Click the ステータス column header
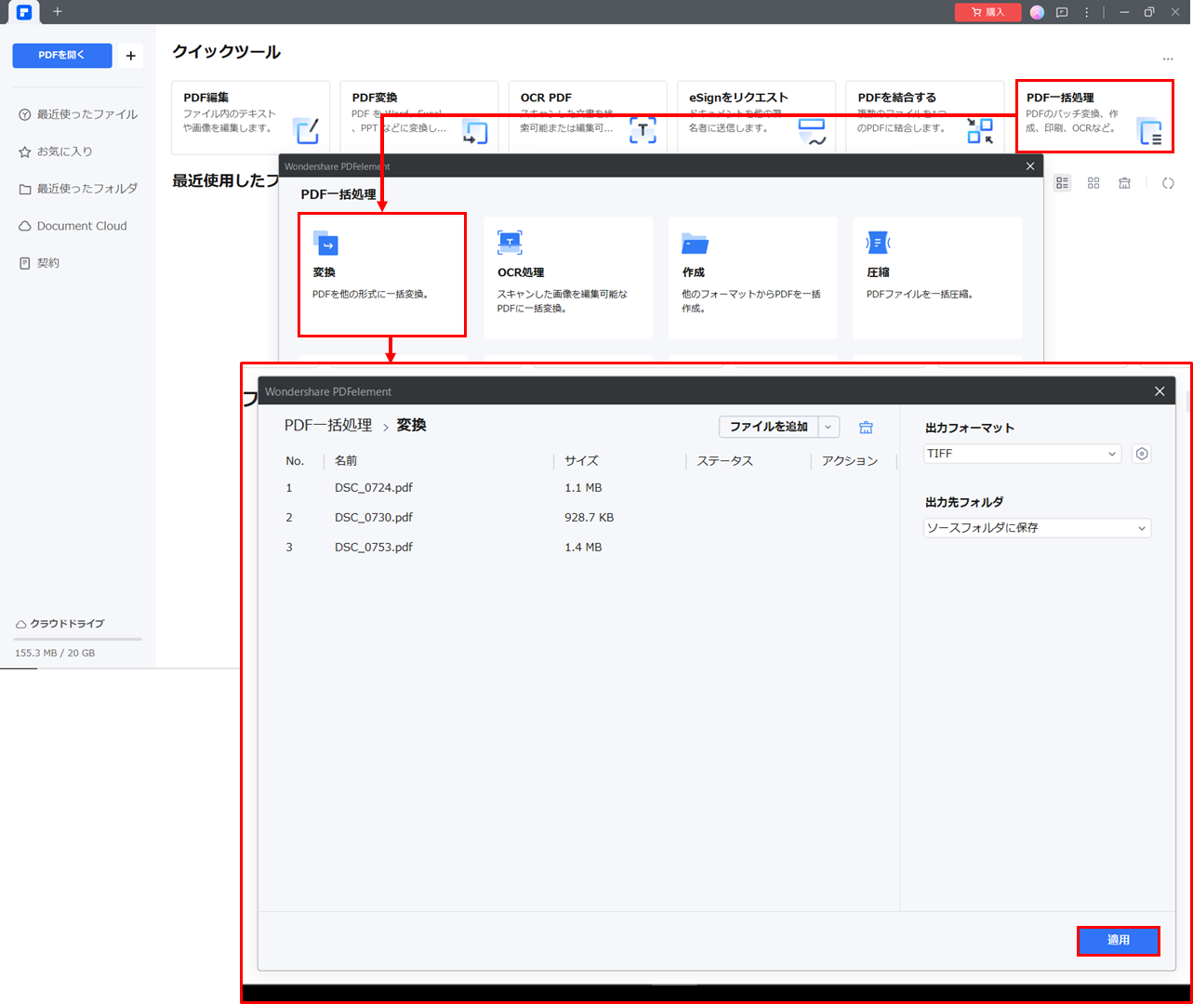The width and height of the screenshot is (1193, 1004). pos(724,461)
